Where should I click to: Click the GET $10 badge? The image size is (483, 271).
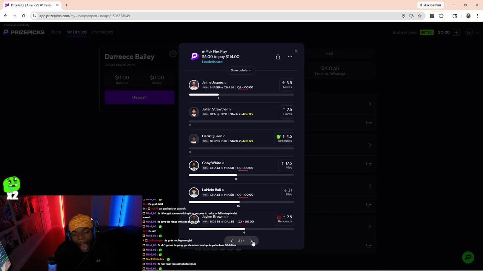point(427,32)
